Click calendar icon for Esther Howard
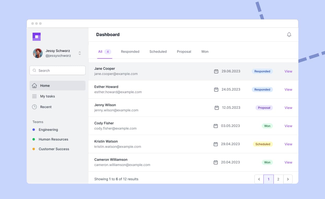Viewport: 325px width, 199px height. pyautogui.click(x=216, y=90)
